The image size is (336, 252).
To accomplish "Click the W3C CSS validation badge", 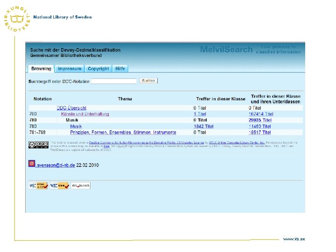I will [x=59, y=186].
